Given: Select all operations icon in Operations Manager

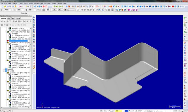Looking at the screenshot, I should point(2,21).
